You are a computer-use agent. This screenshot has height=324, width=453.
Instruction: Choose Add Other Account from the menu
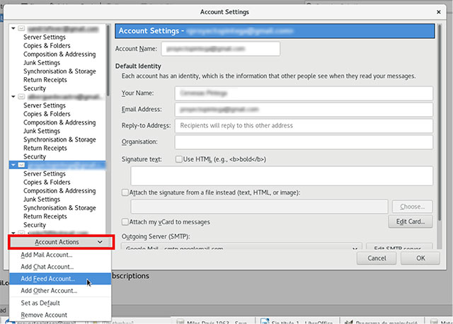(60, 291)
